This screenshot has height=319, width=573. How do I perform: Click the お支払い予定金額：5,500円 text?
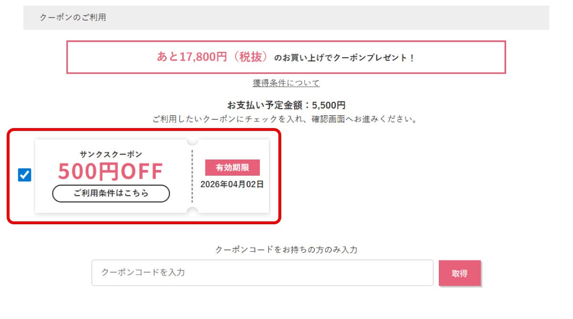pos(286,105)
